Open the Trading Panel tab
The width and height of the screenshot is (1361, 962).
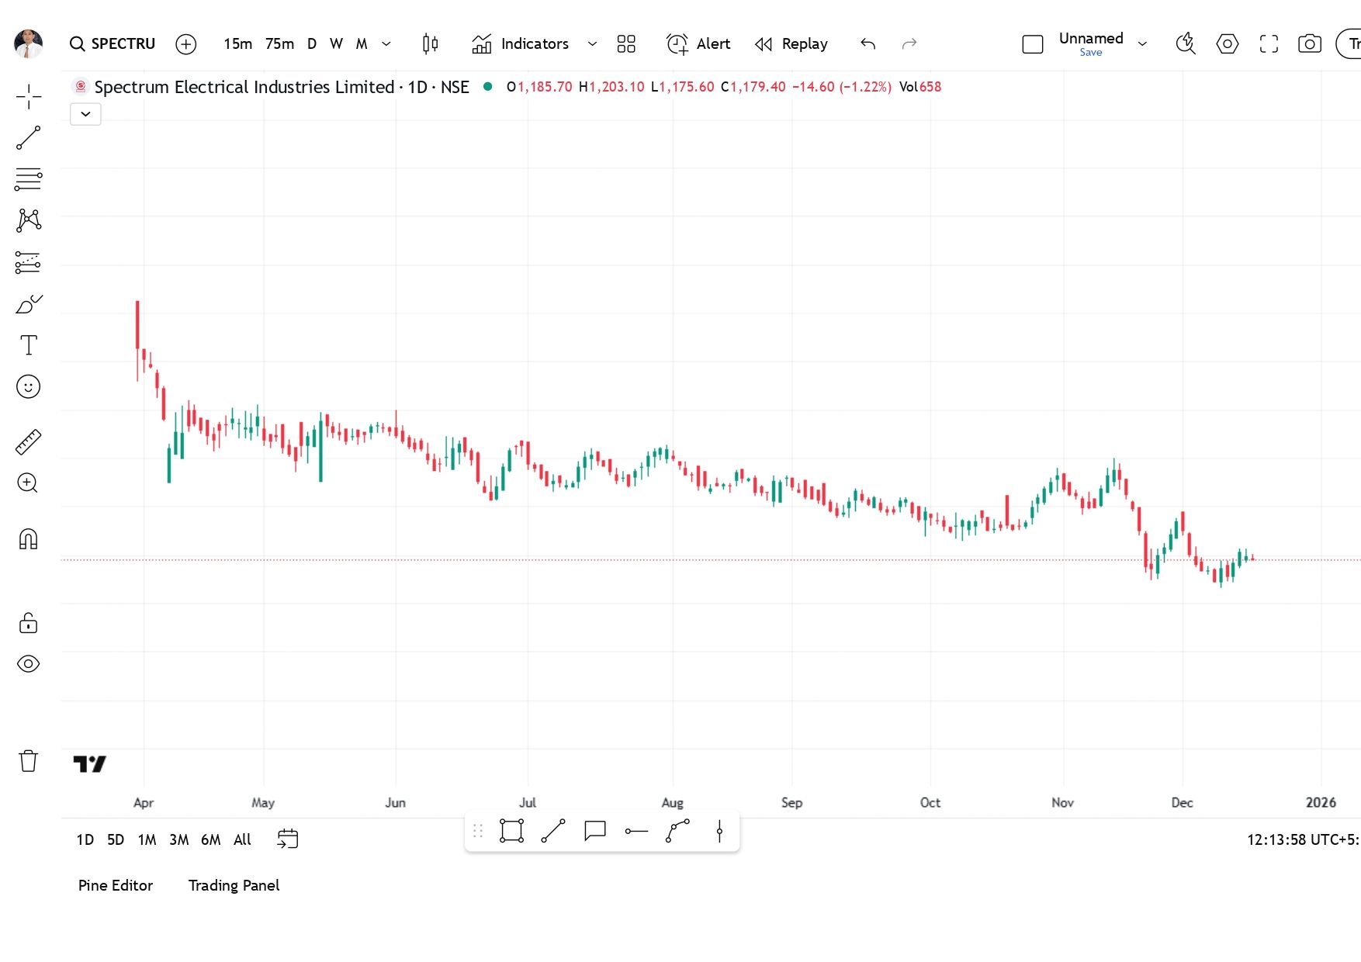[234, 885]
